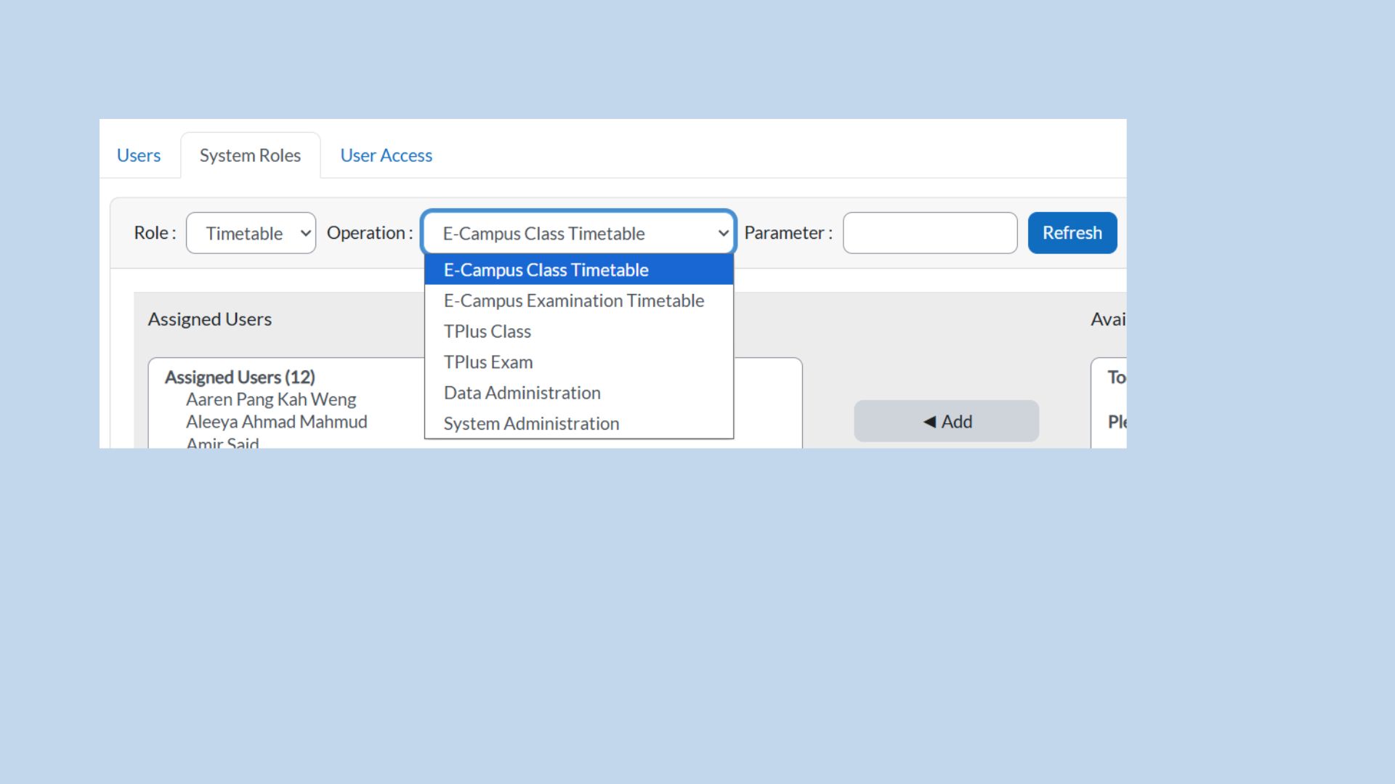Click the Assigned Users (12) header
Screen dimensions: 1395x784
click(240, 377)
